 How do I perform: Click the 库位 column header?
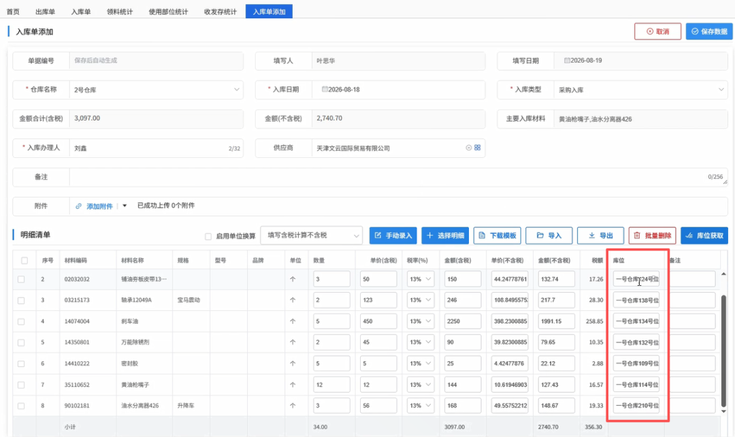click(x=619, y=260)
